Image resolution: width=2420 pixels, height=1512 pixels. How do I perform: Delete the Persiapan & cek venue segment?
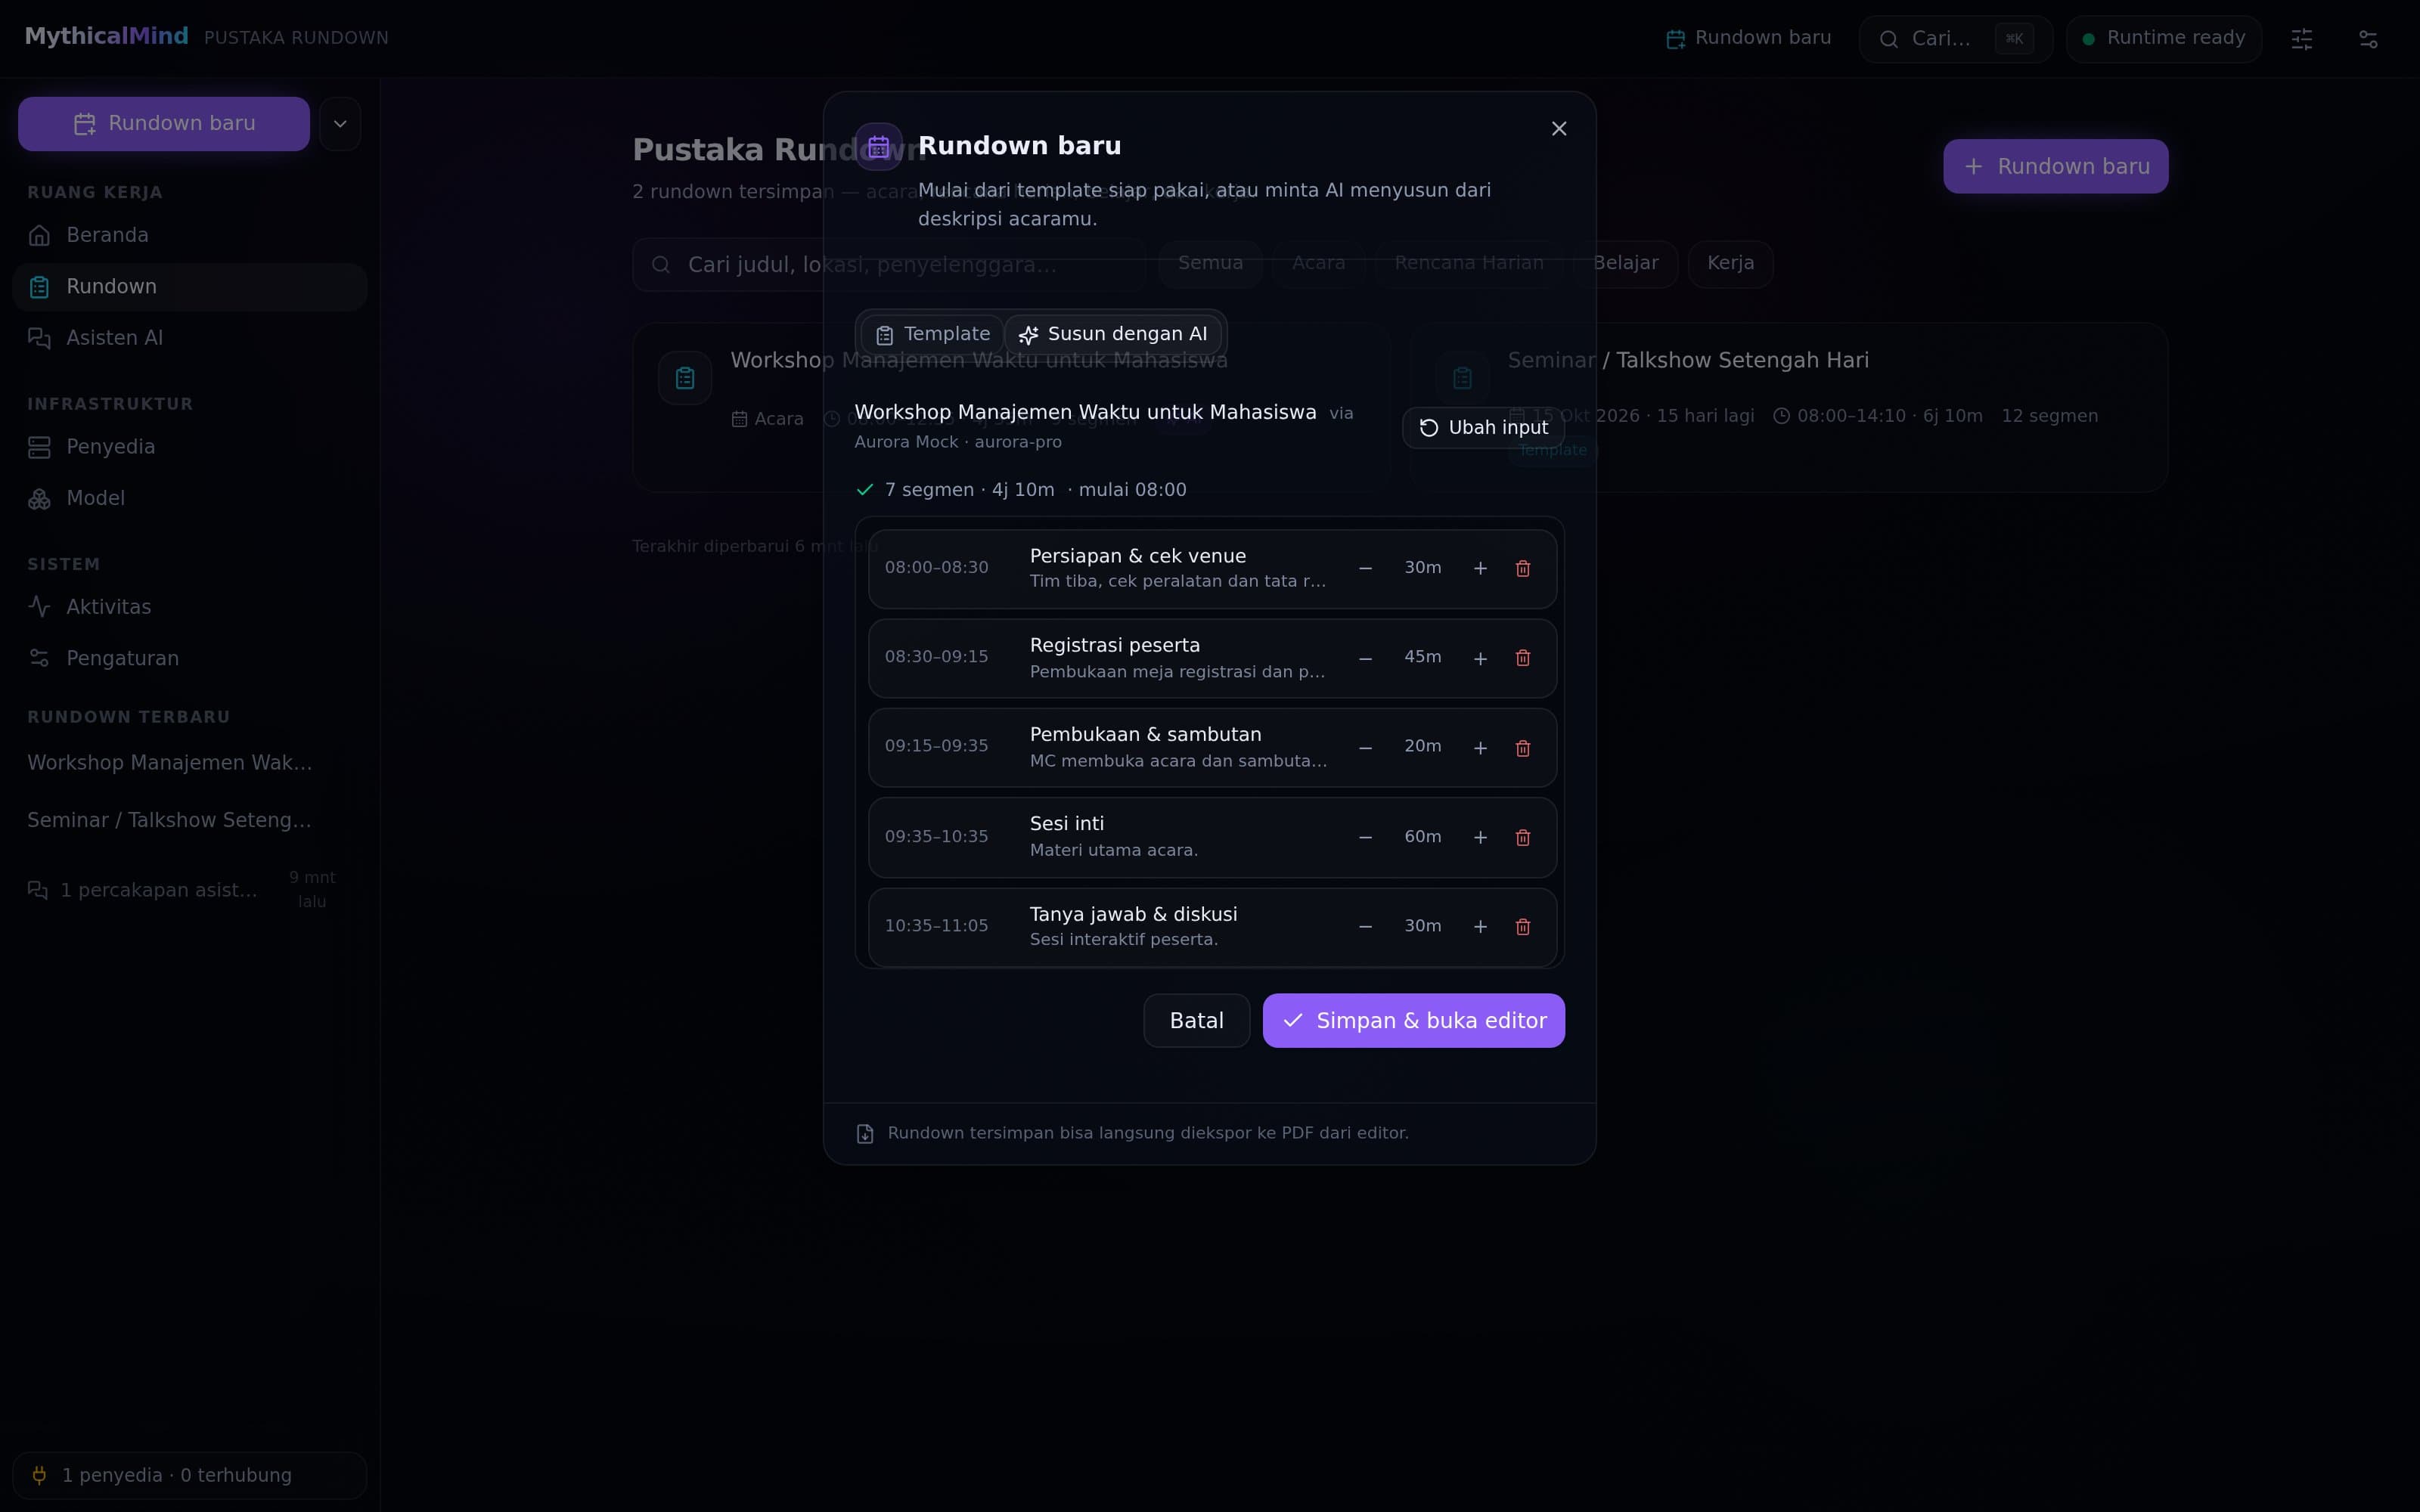tap(1523, 568)
